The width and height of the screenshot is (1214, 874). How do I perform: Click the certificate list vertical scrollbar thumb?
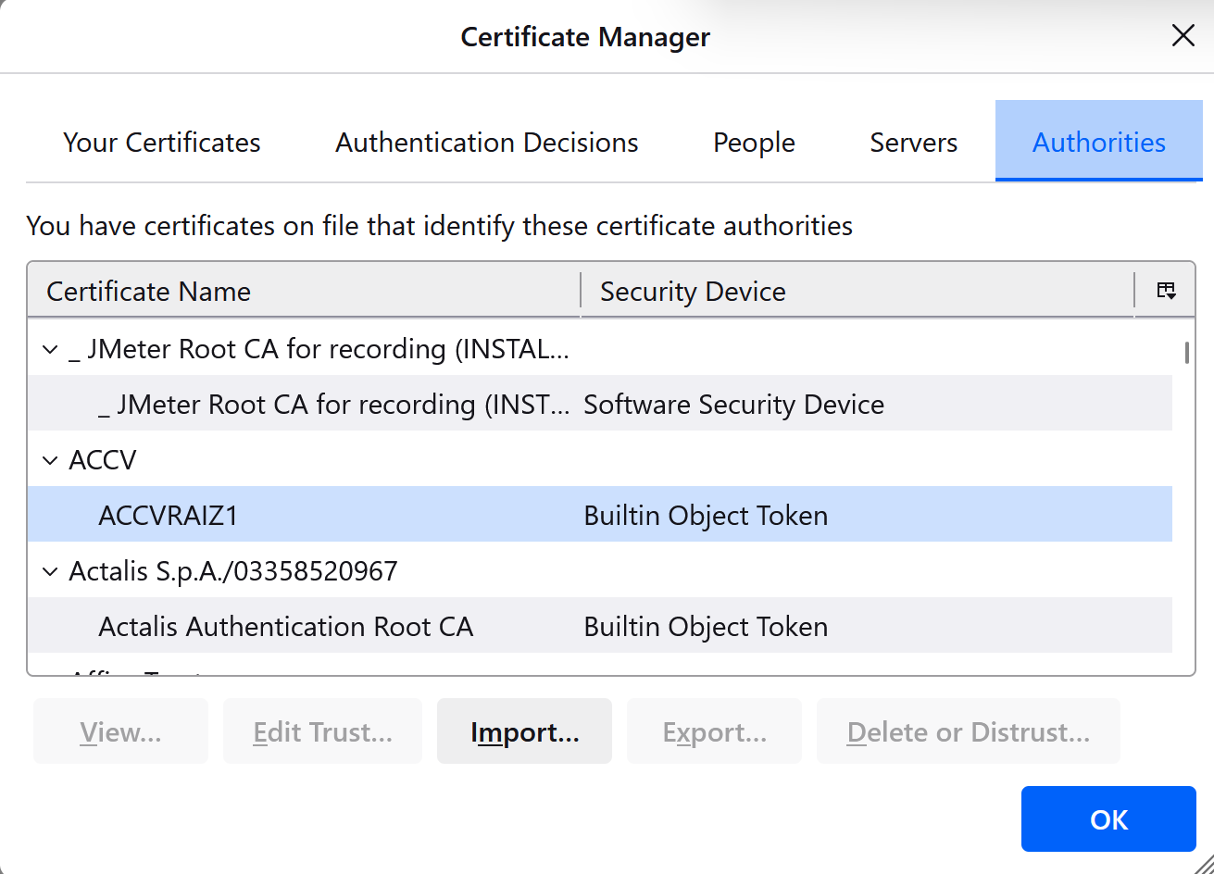tap(1186, 353)
